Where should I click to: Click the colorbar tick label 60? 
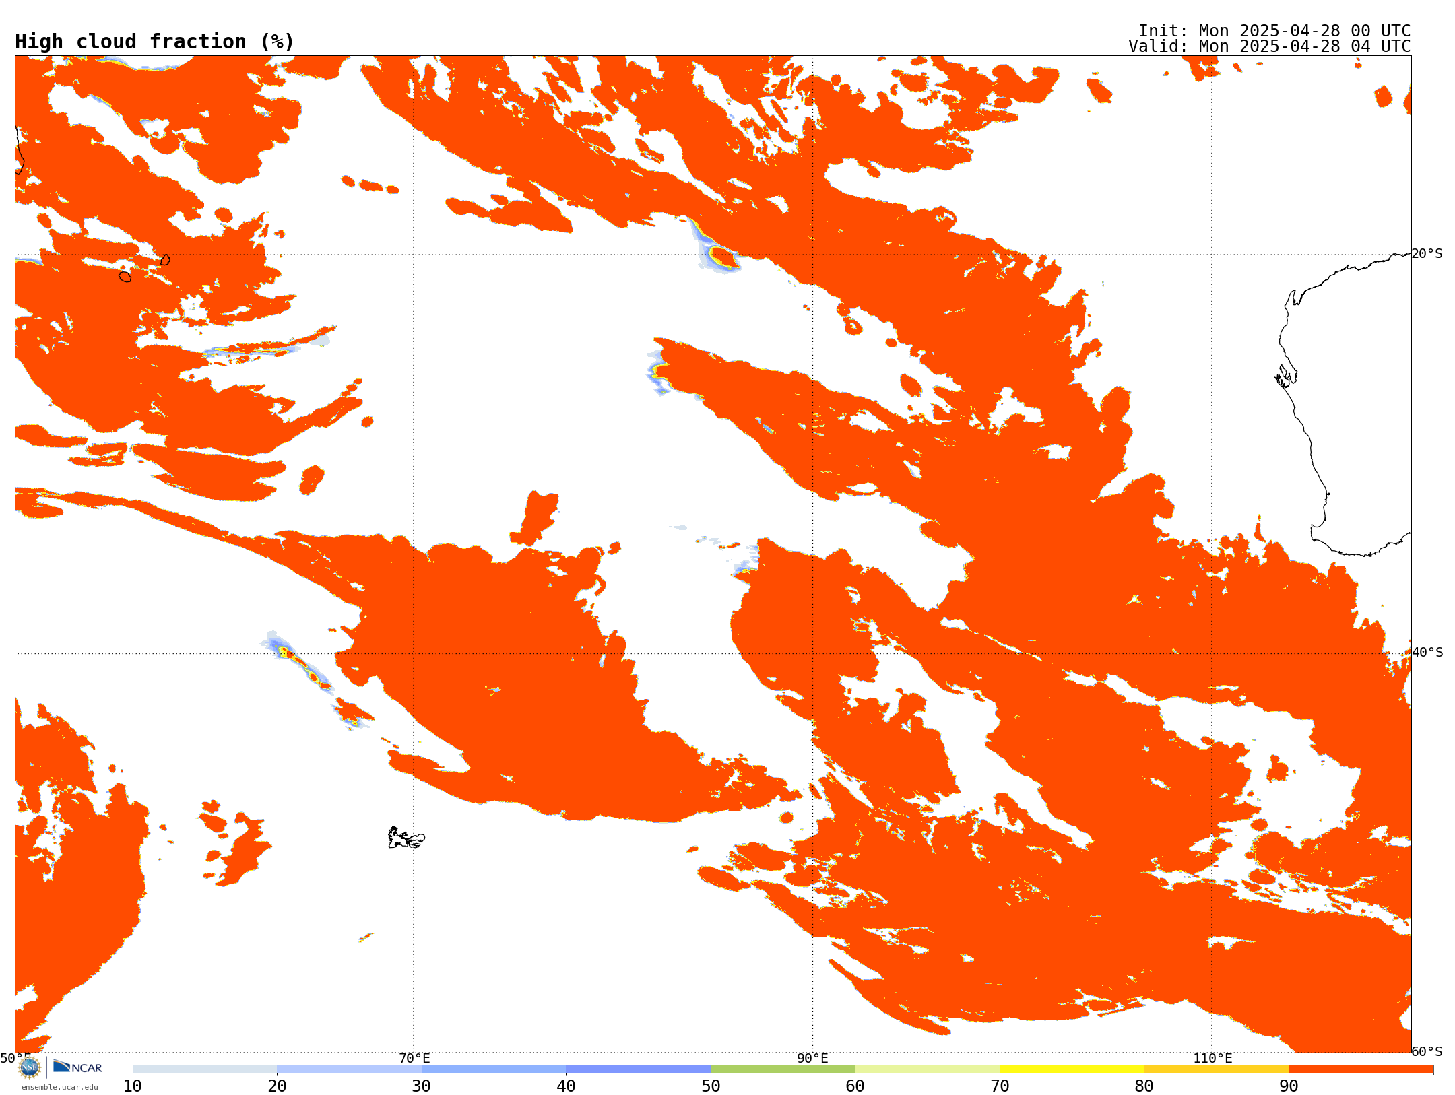pos(855,1086)
